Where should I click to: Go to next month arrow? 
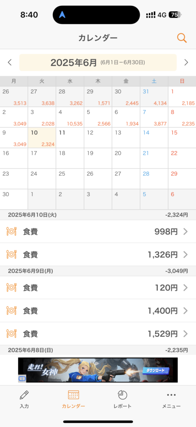pos(186,63)
